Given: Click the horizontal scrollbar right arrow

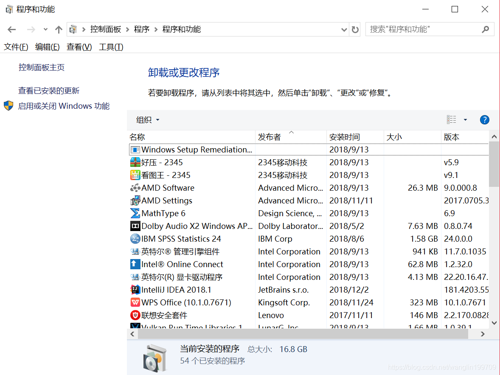Looking at the screenshot, I should click(x=483, y=334).
